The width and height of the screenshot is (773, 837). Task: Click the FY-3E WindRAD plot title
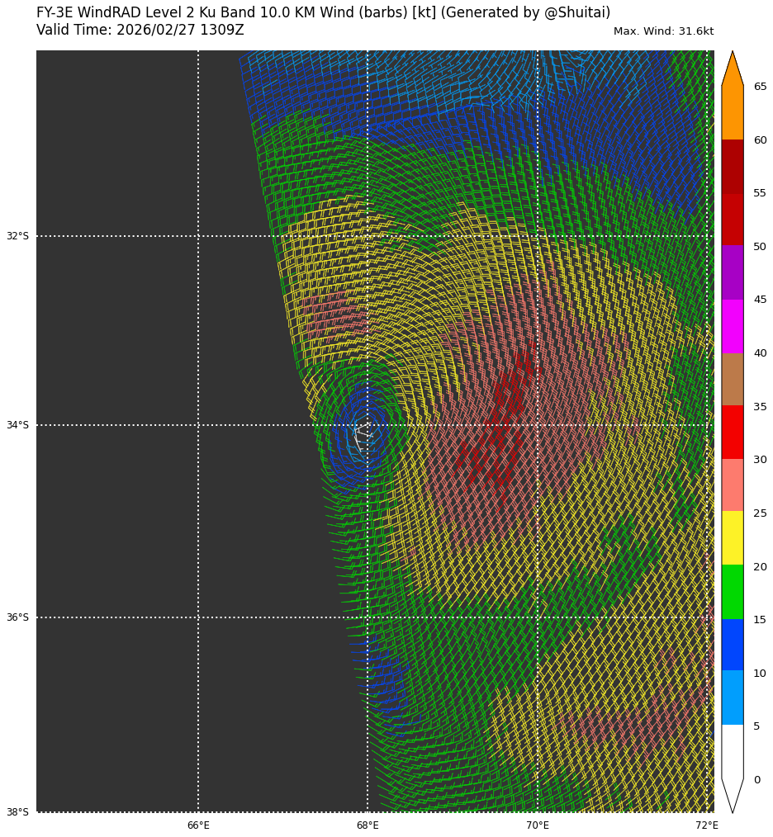(323, 13)
